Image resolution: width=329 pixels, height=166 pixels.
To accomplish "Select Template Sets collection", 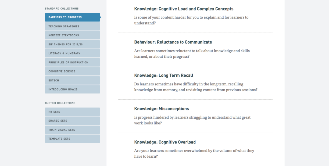I will (72, 139).
